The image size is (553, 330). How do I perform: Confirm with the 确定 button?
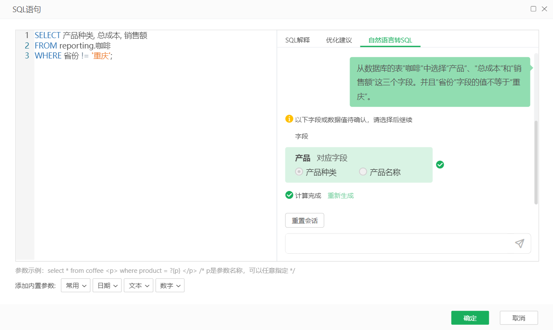(470, 318)
